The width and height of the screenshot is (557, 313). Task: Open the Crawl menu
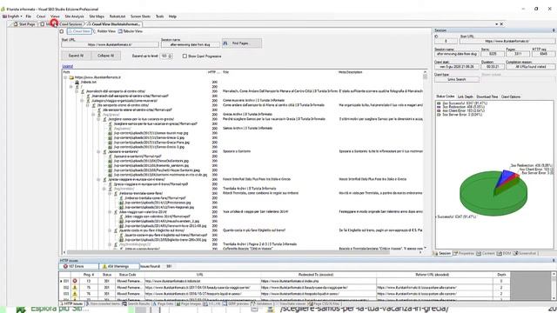click(x=41, y=17)
